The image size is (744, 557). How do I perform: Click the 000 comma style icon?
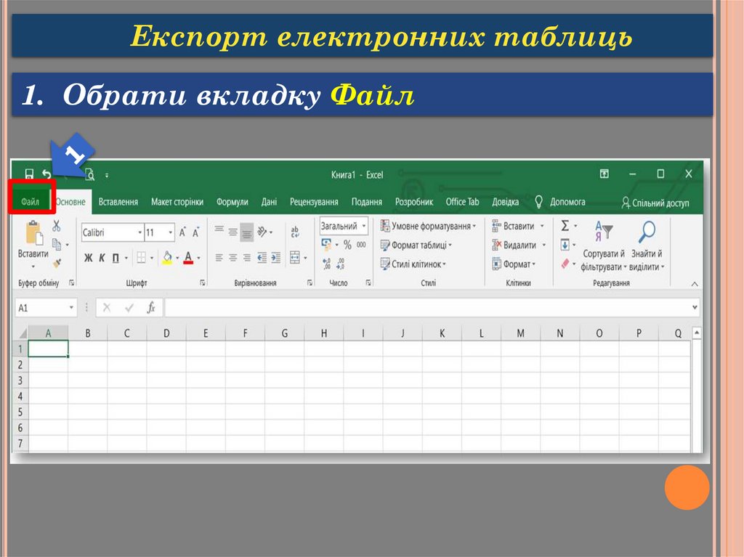point(361,245)
